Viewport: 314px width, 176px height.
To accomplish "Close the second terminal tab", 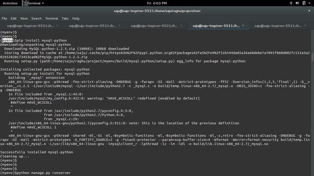I will pos(119,25).
